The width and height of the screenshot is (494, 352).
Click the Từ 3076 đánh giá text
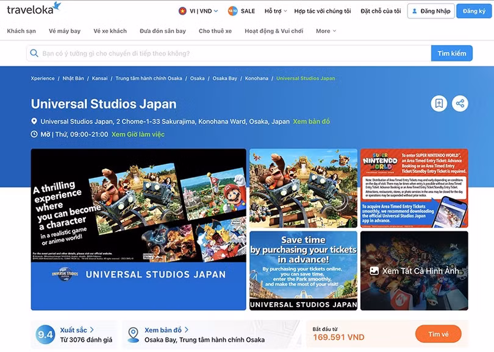click(x=86, y=340)
